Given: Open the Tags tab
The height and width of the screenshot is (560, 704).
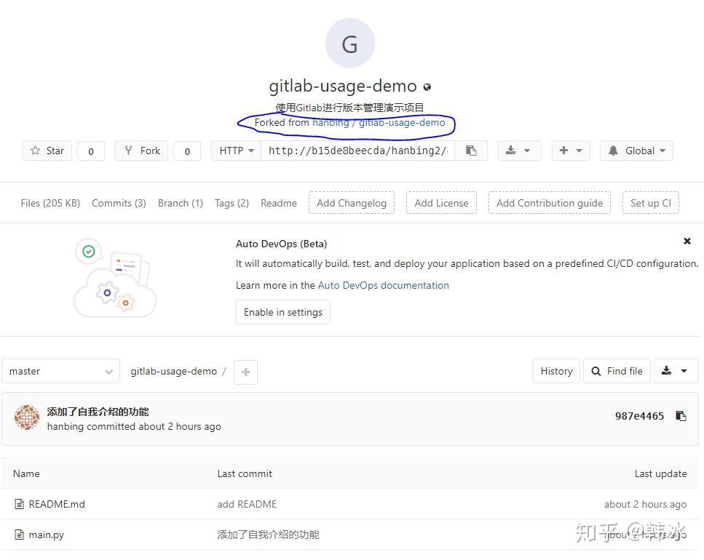Looking at the screenshot, I should coord(232,203).
